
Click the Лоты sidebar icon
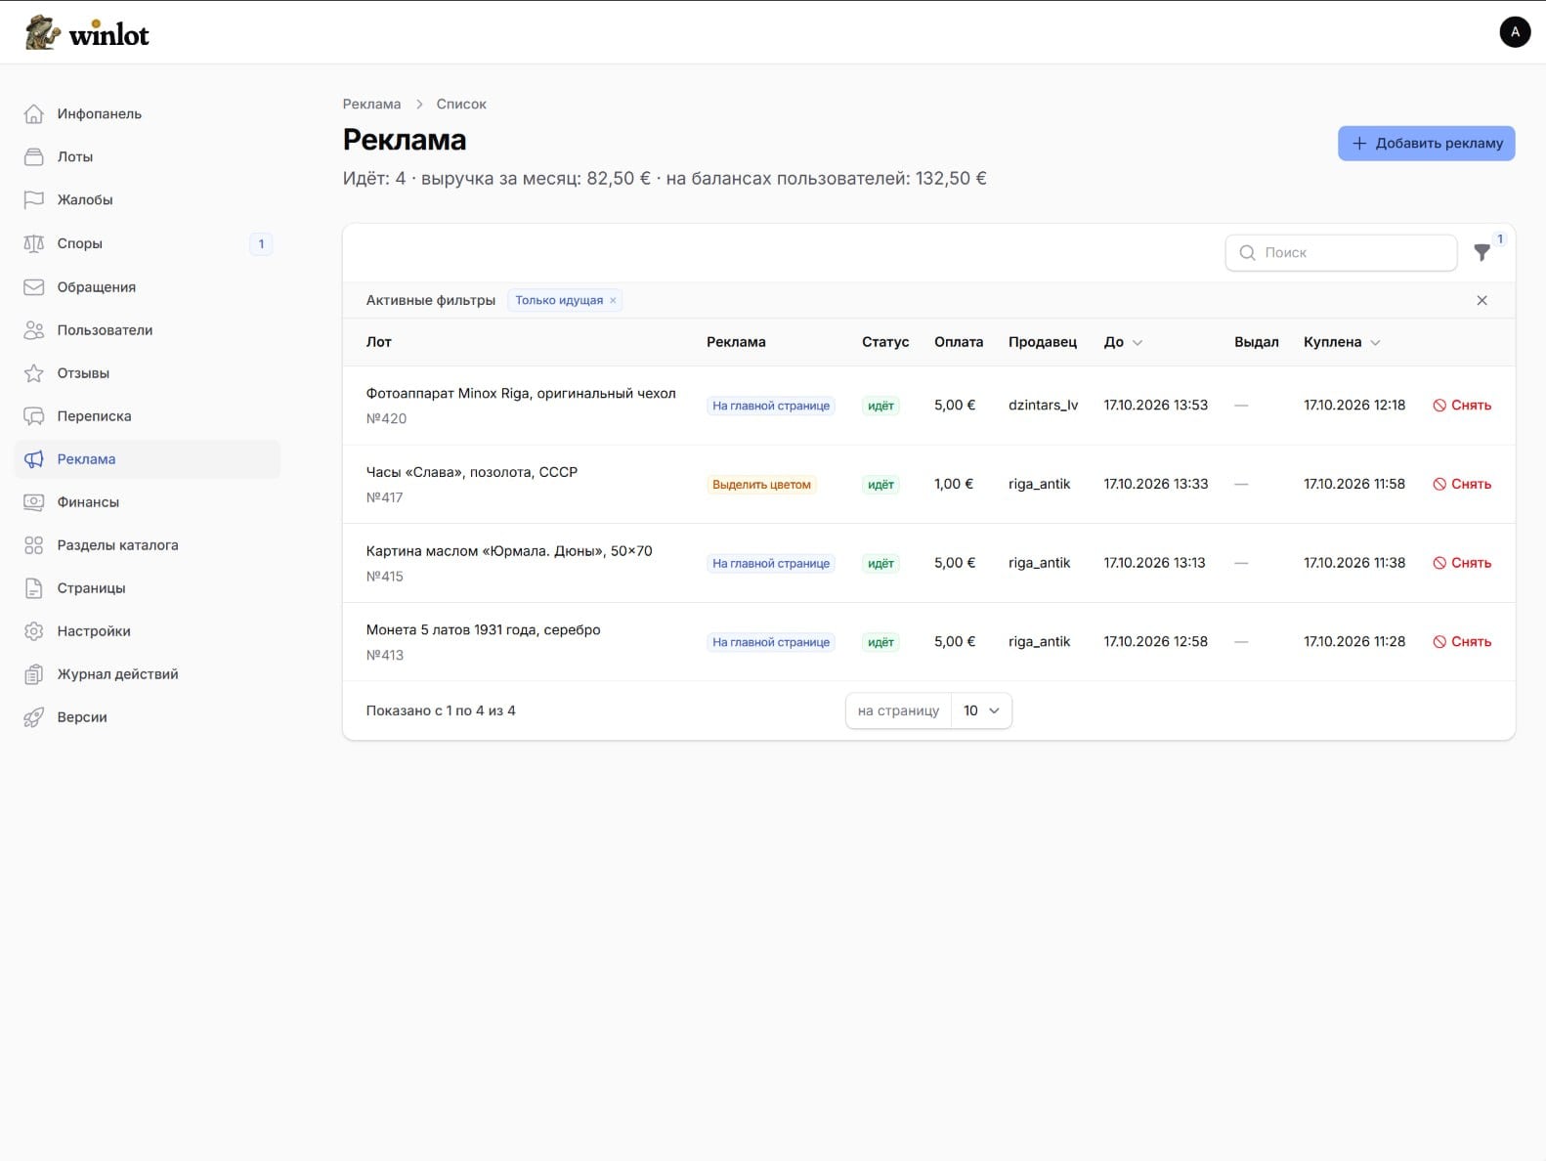pyautogui.click(x=33, y=156)
